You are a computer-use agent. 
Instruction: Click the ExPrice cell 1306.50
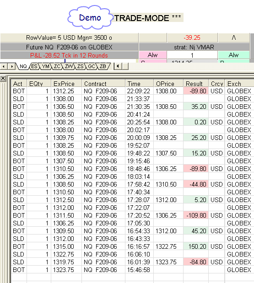[x=66, y=107]
